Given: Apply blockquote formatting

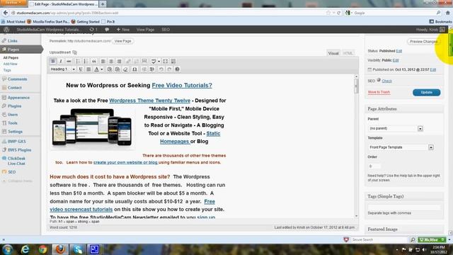Looking at the screenshot, I should (x=94, y=62).
